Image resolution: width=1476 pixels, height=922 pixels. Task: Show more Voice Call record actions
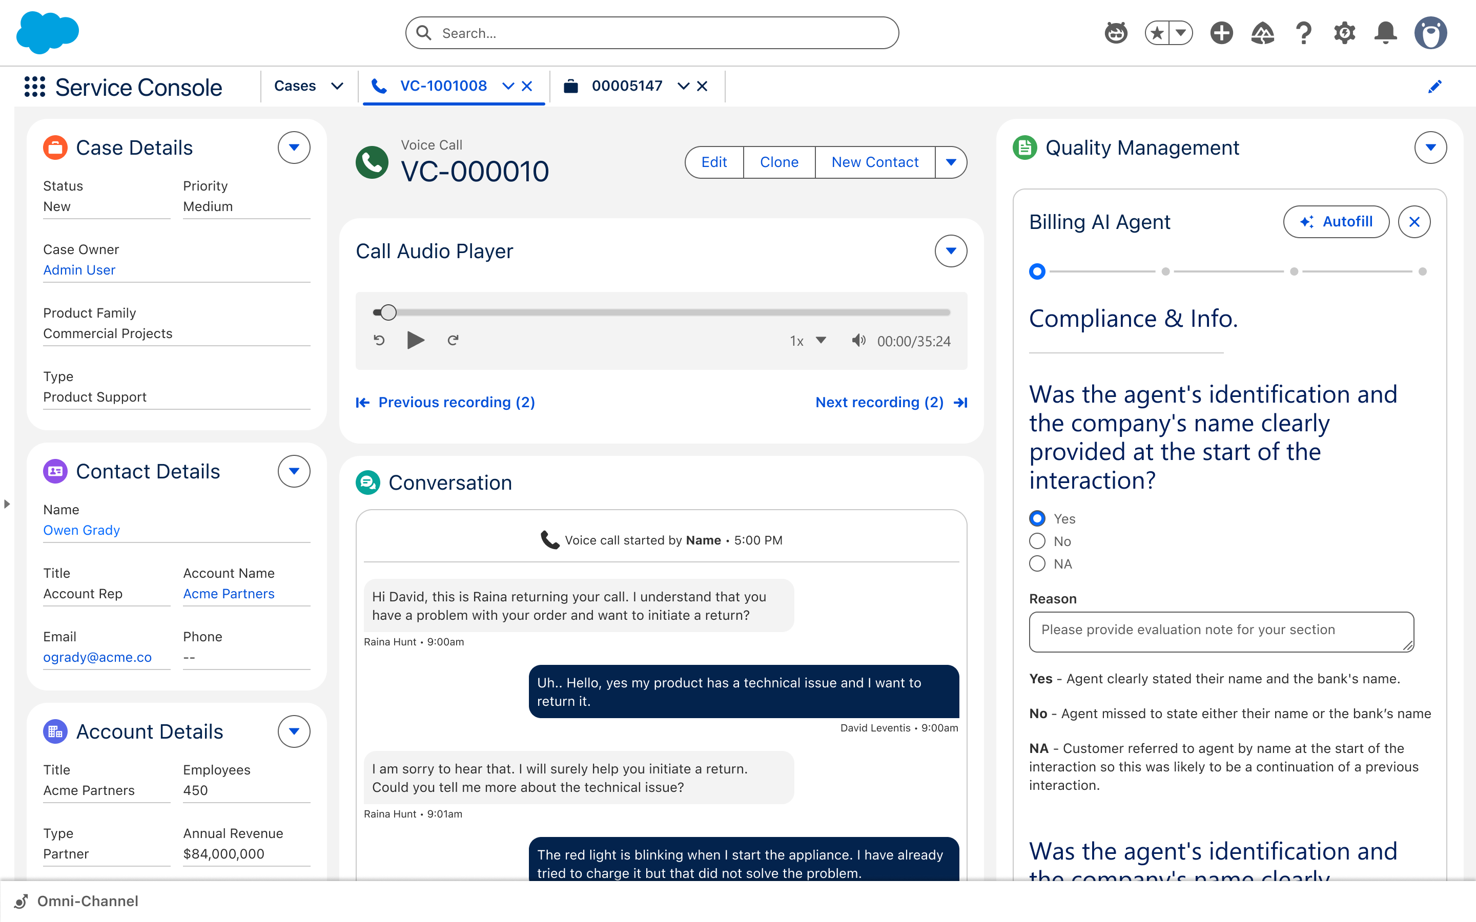(951, 162)
